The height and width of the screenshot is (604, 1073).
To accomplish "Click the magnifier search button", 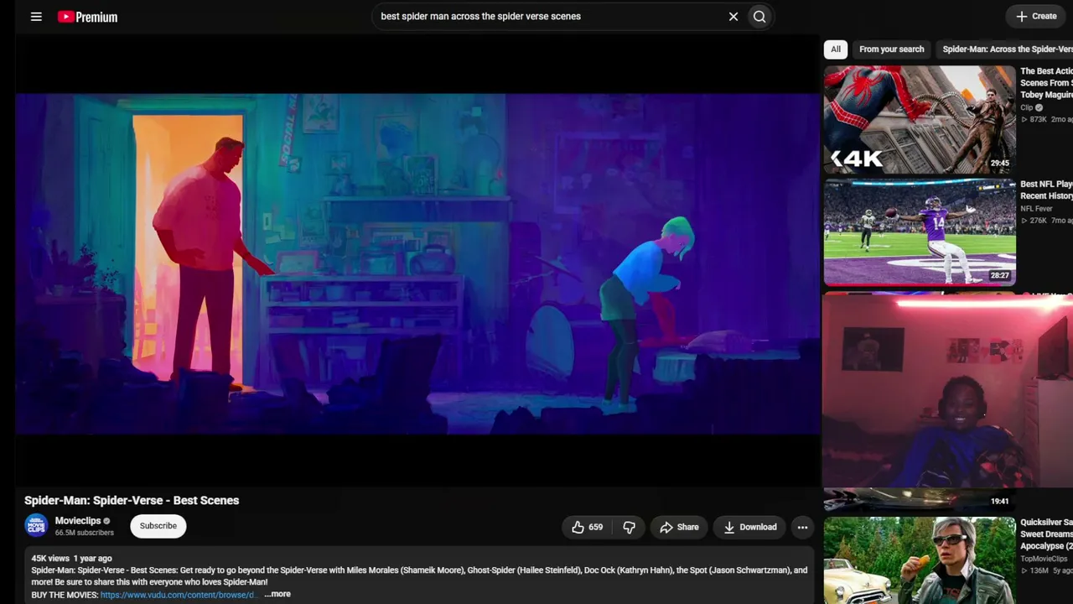I will pyautogui.click(x=759, y=16).
